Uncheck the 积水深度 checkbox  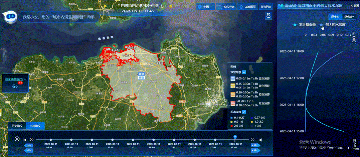(244, 112)
